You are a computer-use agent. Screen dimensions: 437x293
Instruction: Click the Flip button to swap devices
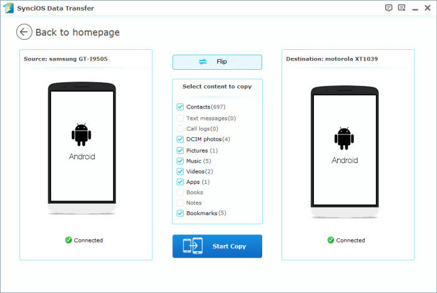(217, 62)
